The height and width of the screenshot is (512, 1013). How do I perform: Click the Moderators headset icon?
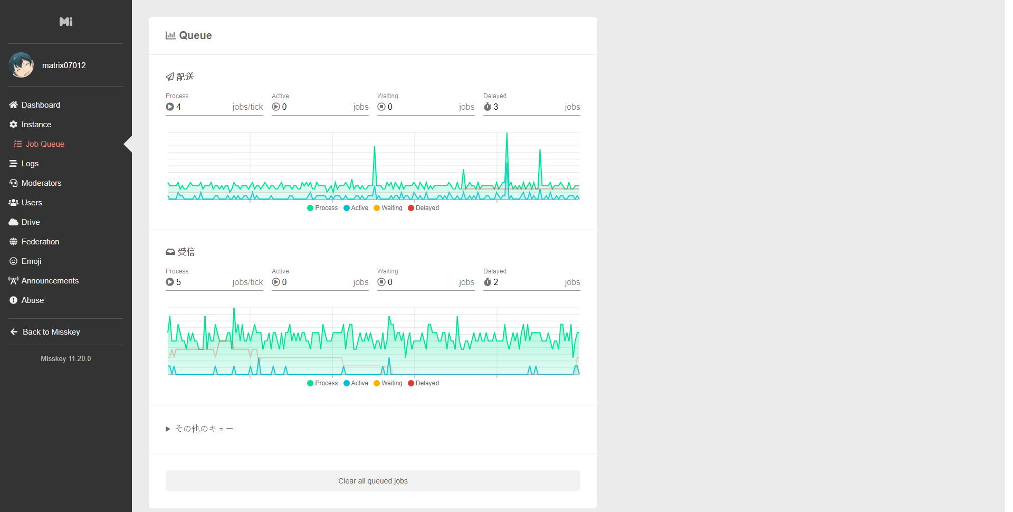[x=14, y=183]
